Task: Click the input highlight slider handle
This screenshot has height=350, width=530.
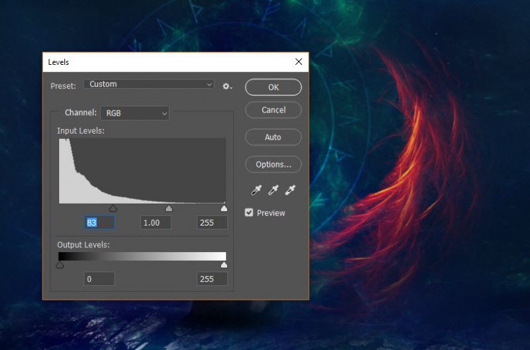Action: (224, 208)
